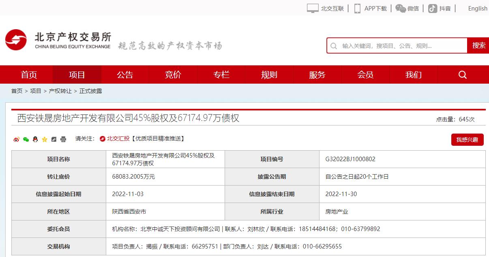Click the search magnifier in red navigation bar
Viewport: 489px width, 257px height.
[x=463, y=75]
